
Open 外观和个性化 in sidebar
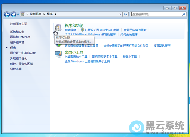pyautogui.click(x=19, y=58)
